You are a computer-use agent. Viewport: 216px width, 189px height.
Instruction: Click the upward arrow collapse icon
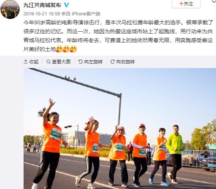pos(26,61)
